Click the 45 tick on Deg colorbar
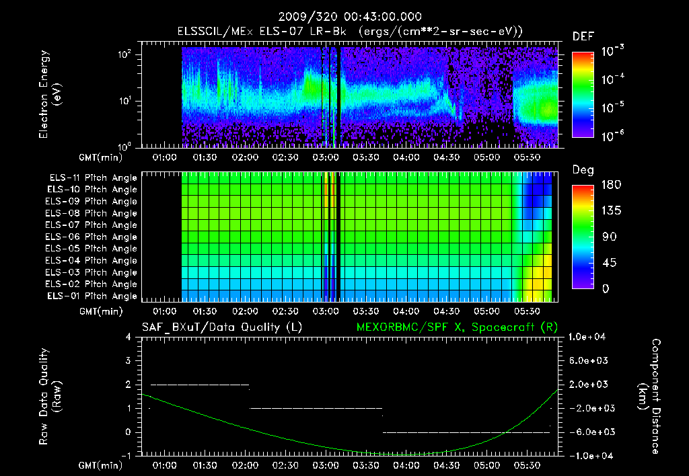The width and height of the screenshot is (689, 476). [610, 263]
